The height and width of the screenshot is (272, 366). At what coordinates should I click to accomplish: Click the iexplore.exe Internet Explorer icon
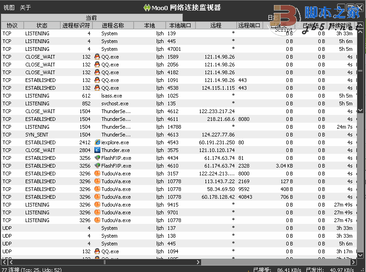pyautogui.click(x=97, y=142)
